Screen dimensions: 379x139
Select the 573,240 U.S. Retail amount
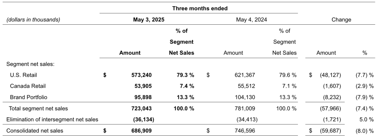click(141, 75)
